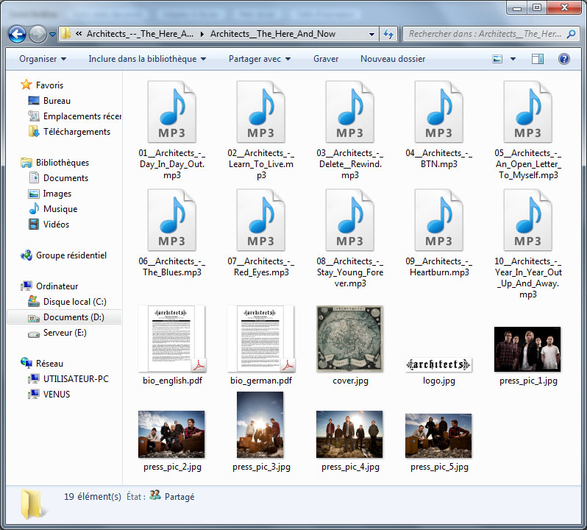Open the address bar history dropdown arrow

371,34
